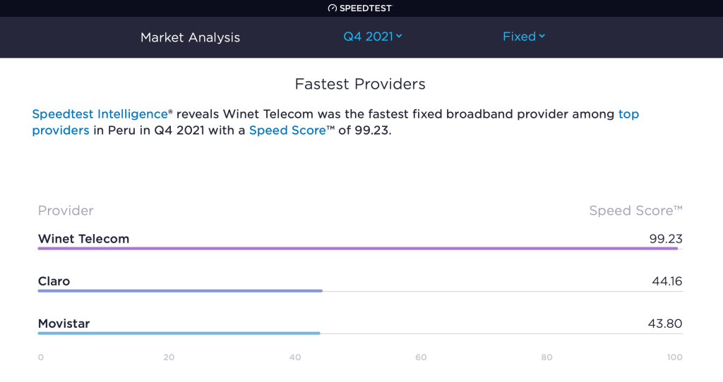Click Movistar's light blue score bar
Image resolution: width=723 pixels, height=382 pixels.
[x=179, y=333]
